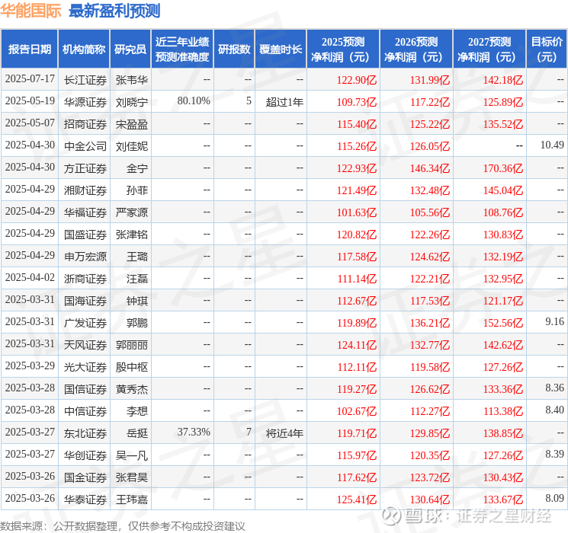This screenshot has width=568, height=533.
Task: Click analyst name 刘晓宁
Action: tap(131, 102)
